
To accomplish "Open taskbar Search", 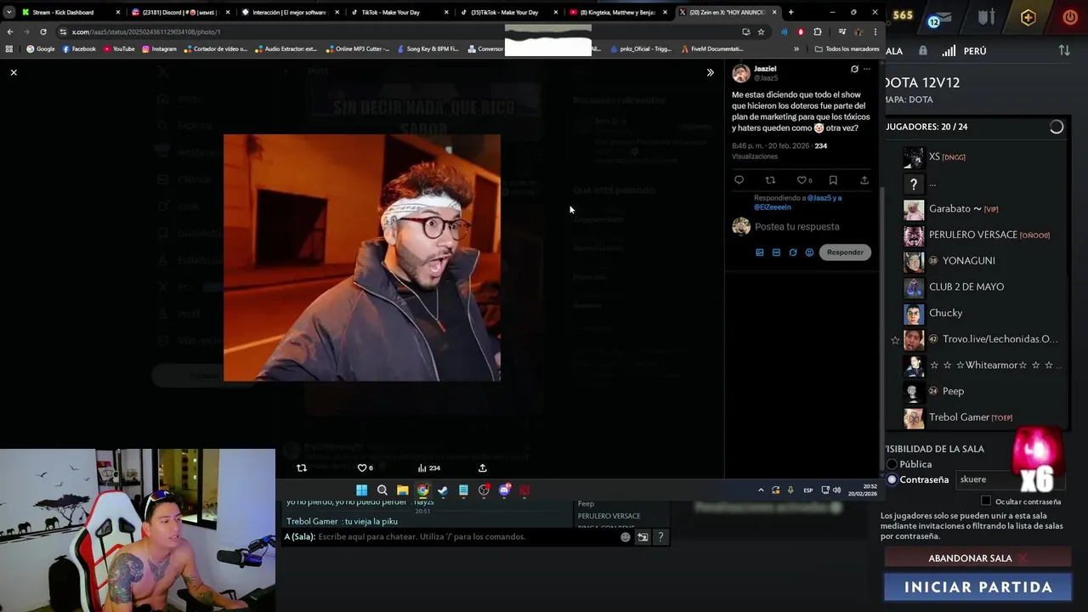I will (x=382, y=490).
